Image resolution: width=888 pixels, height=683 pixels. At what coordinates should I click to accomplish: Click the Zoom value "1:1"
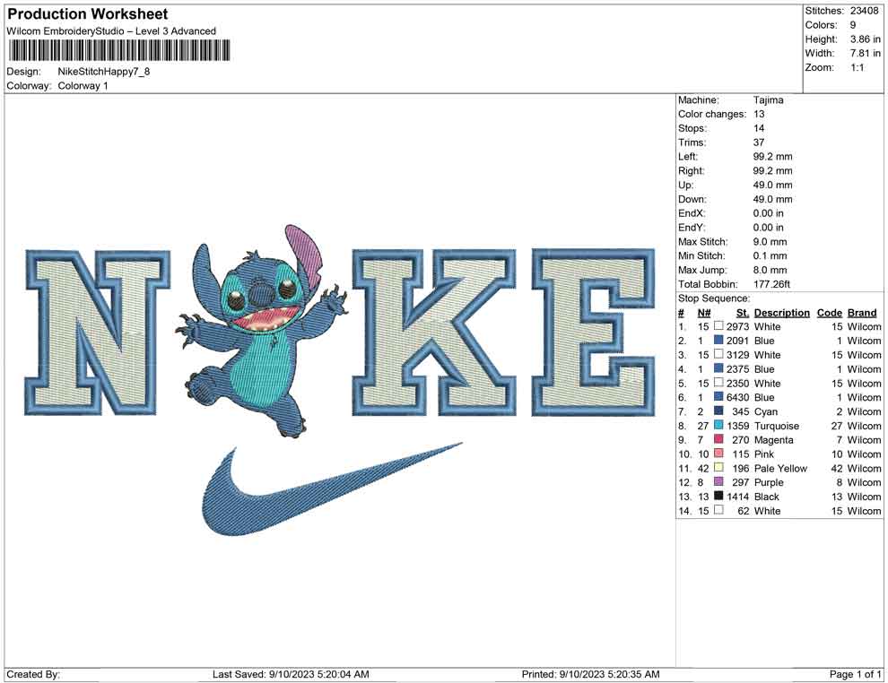(x=858, y=67)
